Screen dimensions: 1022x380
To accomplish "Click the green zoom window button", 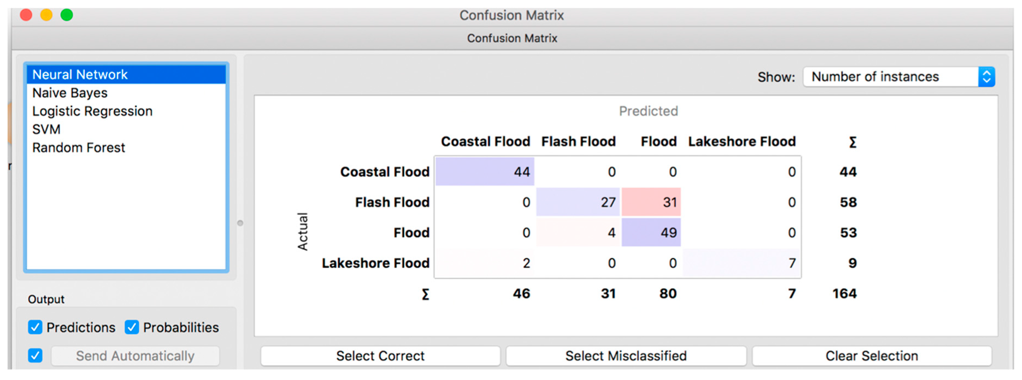I will 67,15.
